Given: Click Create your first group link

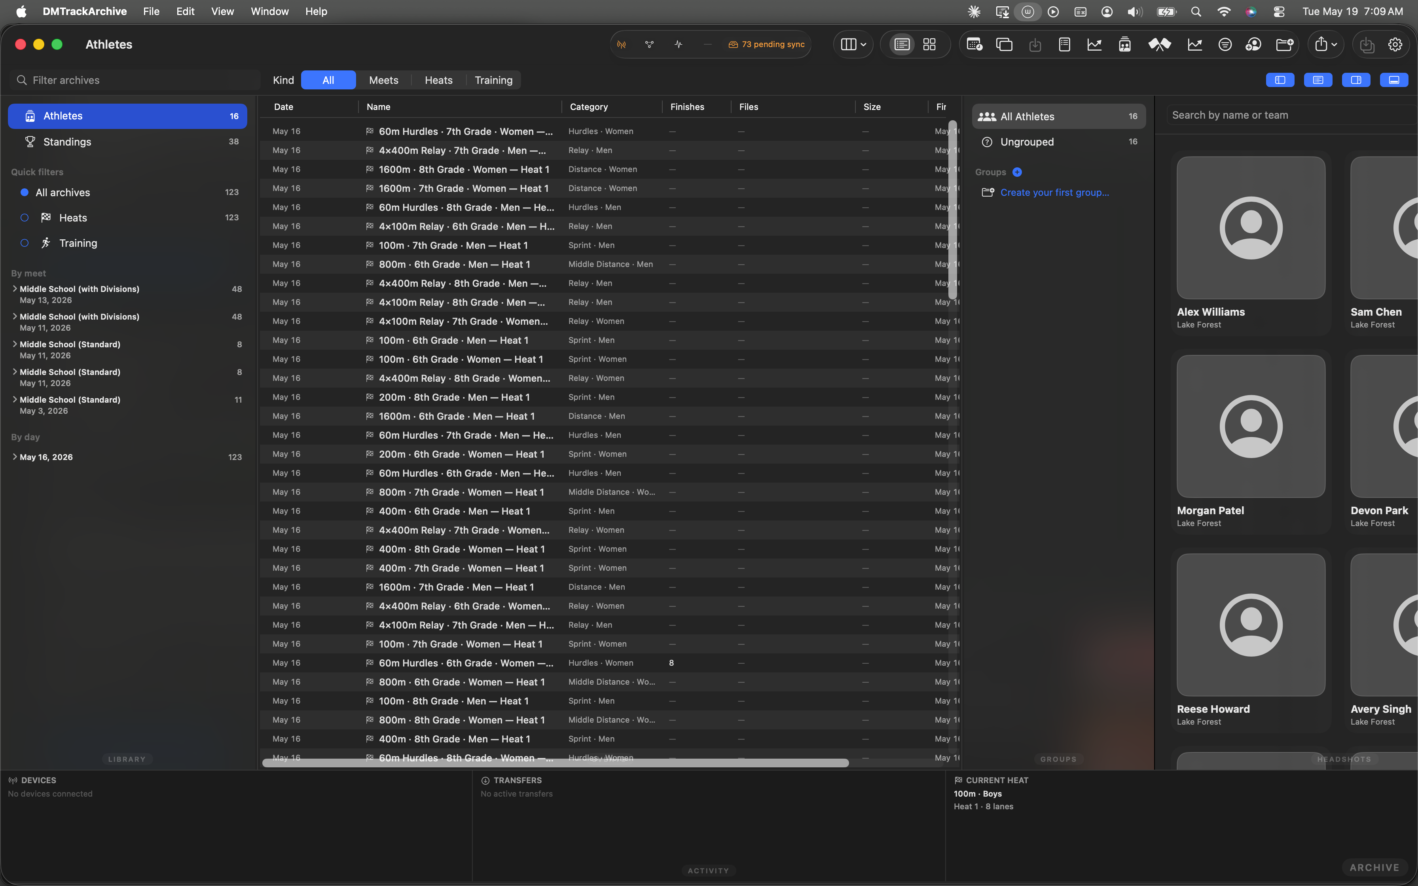Looking at the screenshot, I should pyautogui.click(x=1055, y=192).
